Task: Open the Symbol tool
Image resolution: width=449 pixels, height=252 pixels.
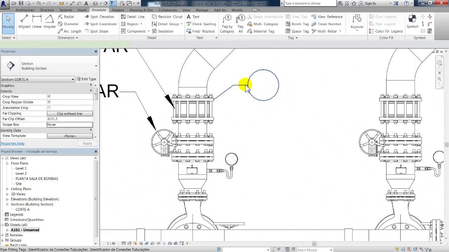Action: click(412, 22)
